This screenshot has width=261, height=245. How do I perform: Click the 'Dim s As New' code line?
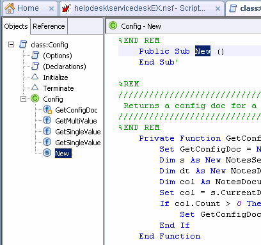coord(210,160)
